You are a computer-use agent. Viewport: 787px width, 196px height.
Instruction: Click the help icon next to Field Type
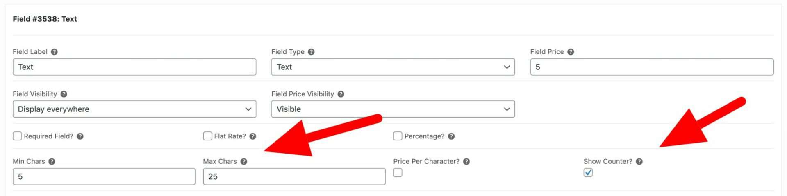(311, 52)
